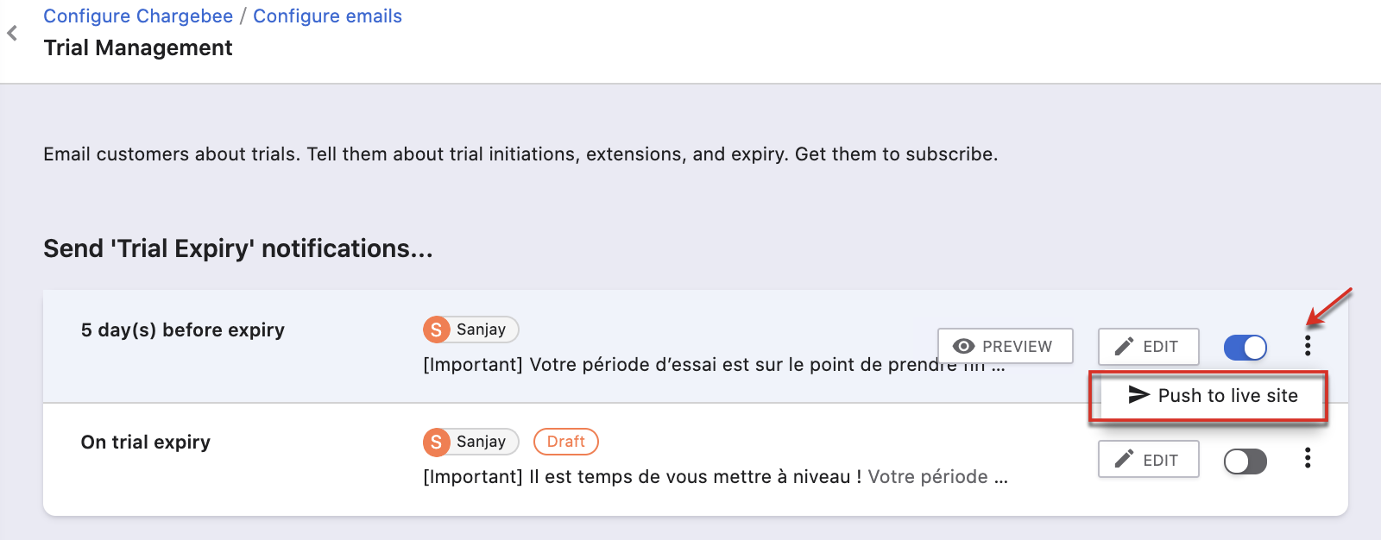Viewport: 1381px width, 540px height.
Task: Click the back arrow beside Trial Management
Action: click(12, 33)
